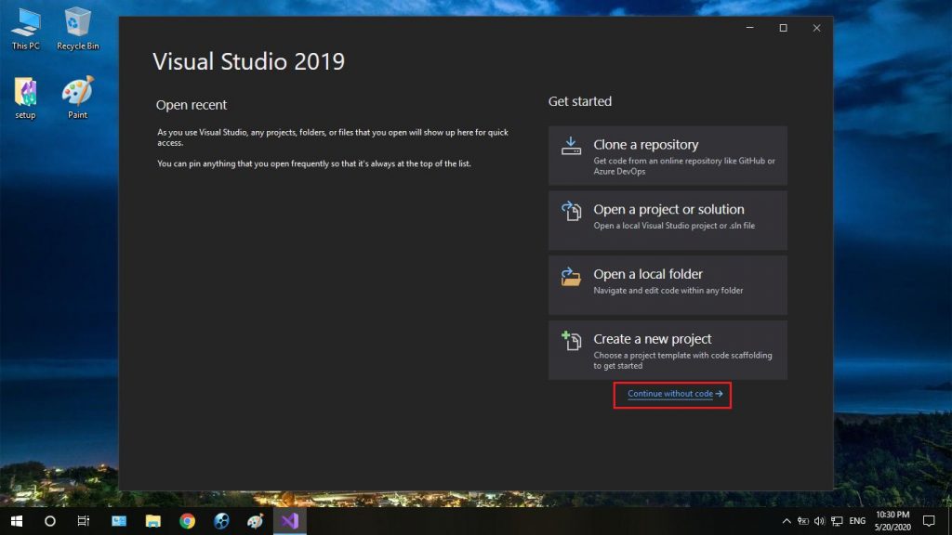Open the Windows Start menu

[x=16, y=521]
